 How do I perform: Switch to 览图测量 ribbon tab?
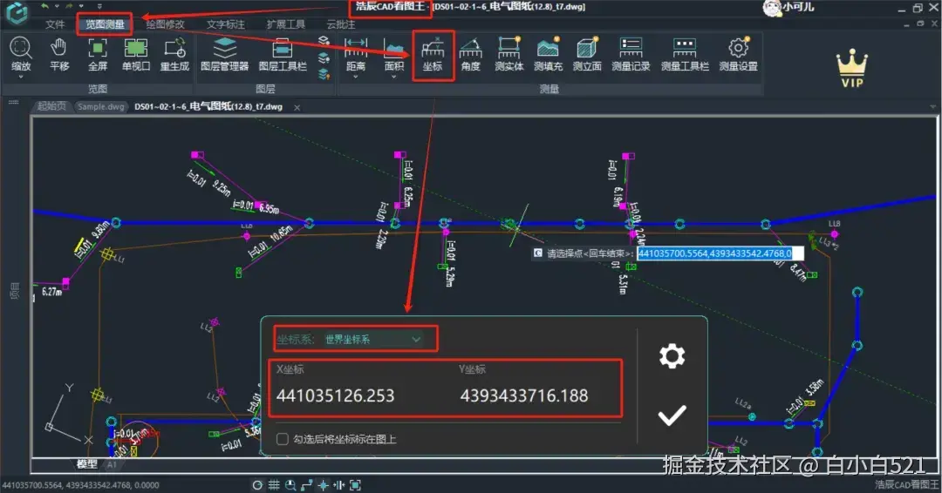[x=105, y=24]
